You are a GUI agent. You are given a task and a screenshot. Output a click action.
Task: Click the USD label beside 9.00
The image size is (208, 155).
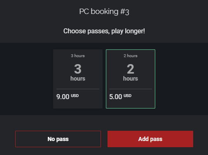coord(75,95)
